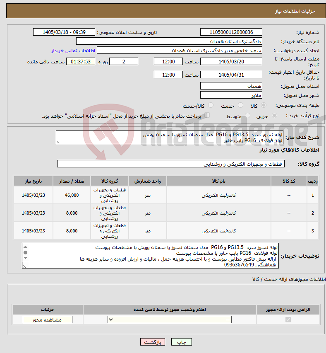Click the remaining time field 01:37:53
The image size is (326, 353).
click(81, 61)
